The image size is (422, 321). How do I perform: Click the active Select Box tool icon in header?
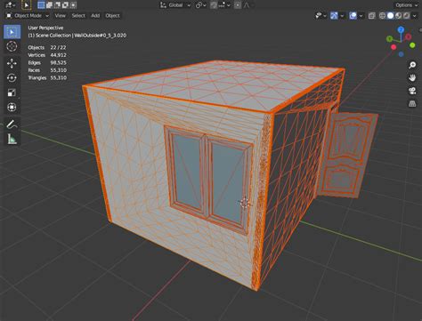click(x=26, y=5)
